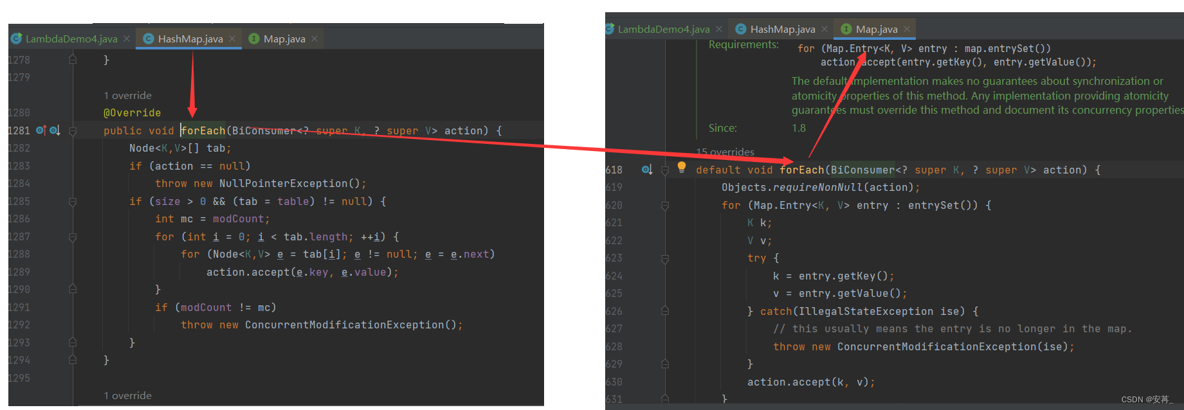
Task: Place cursor on forEach in HashMap.java line 1281
Action: (x=203, y=131)
